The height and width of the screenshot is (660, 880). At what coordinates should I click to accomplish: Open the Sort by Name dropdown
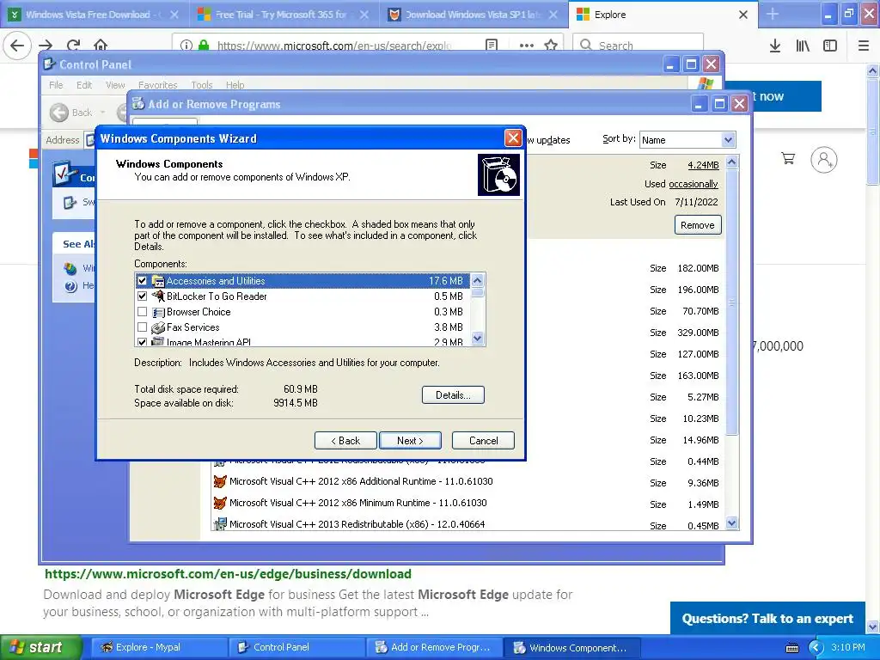[x=728, y=140]
